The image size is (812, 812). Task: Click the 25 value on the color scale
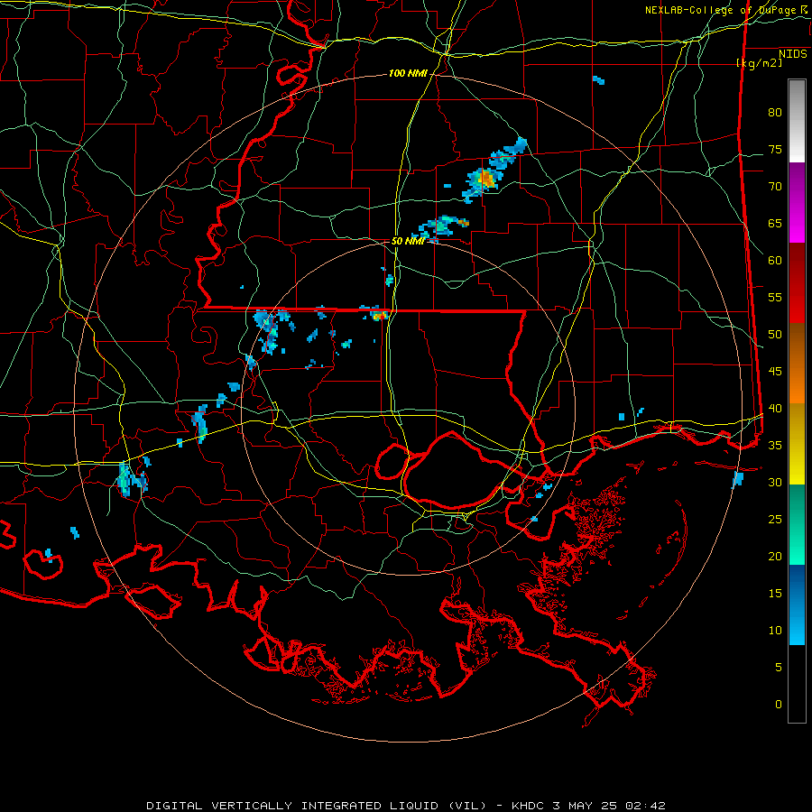click(775, 520)
